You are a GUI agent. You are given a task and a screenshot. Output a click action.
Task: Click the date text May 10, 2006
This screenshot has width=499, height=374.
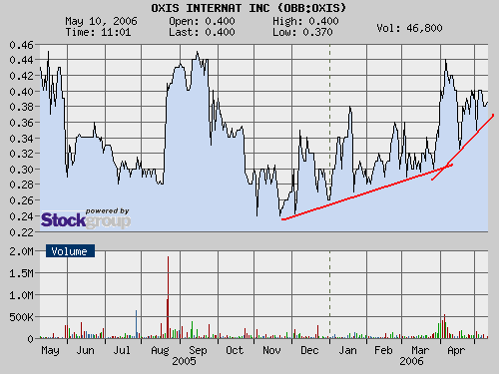(x=101, y=21)
